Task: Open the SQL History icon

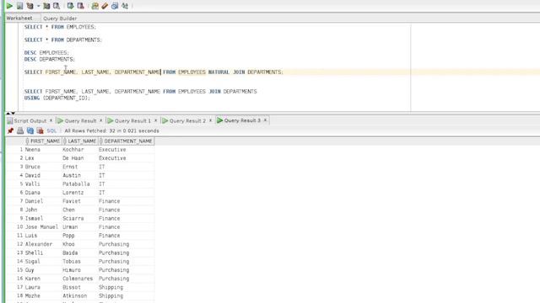Action: [x=115, y=6]
